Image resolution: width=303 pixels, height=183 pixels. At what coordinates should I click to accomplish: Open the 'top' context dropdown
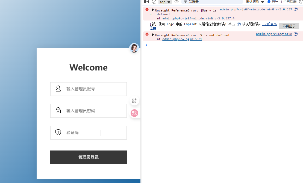pyautogui.click(x=165, y=2)
